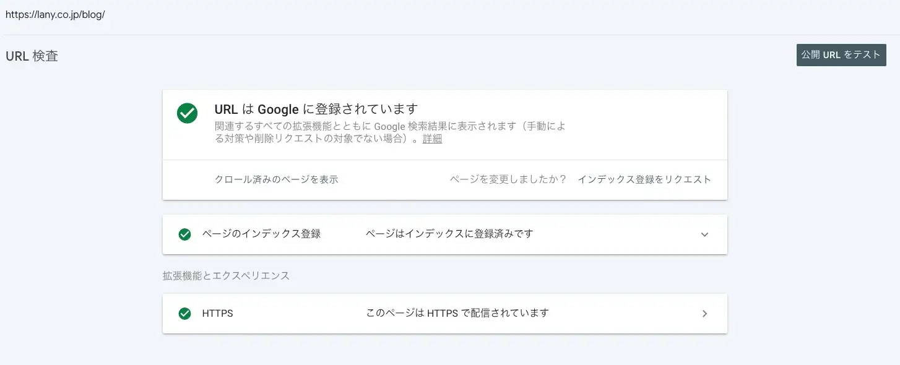Screen dimensions: 900x365
Task: Click the URL 検査 page heading
Action: pos(32,56)
